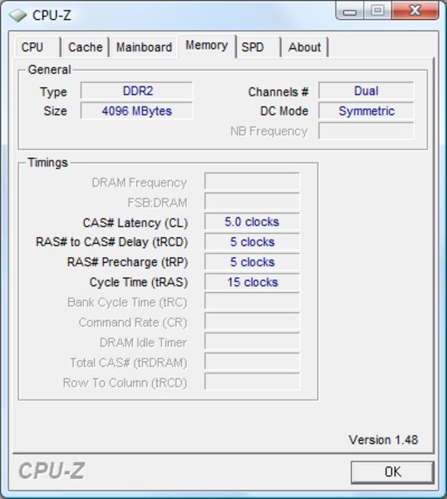Screen dimensions: 447x499
Task: Click the Cycle Time tRAS 15 clocks field
Action: tap(252, 282)
